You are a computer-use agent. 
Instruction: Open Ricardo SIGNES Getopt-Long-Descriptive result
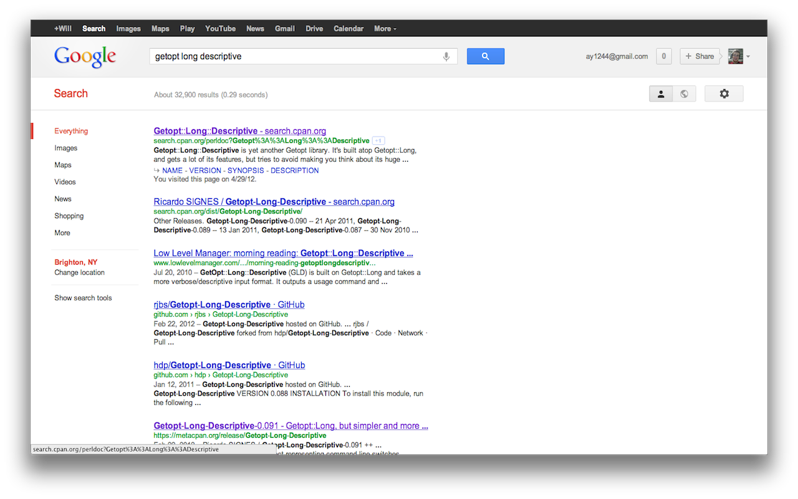click(274, 201)
